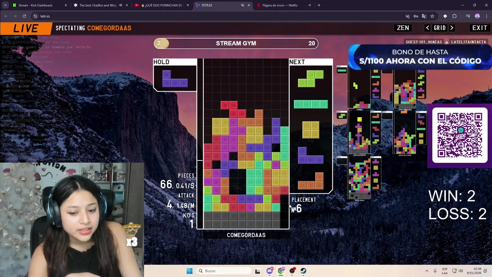Toggle site sound muted icon in address bar

pyautogui.click(x=407, y=16)
